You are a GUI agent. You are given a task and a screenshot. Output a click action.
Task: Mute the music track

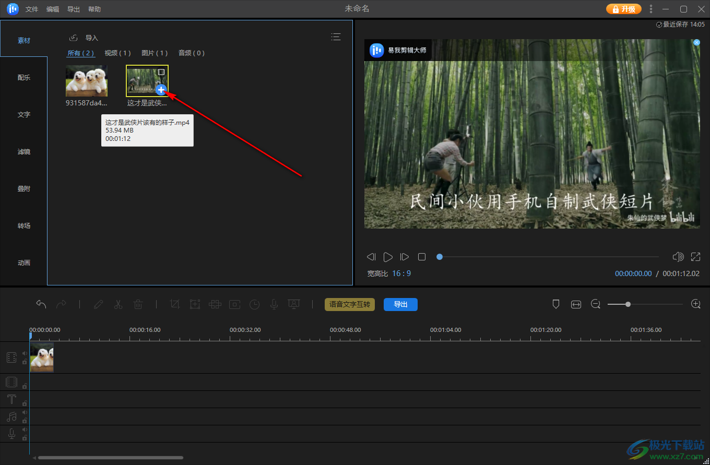[25, 412]
